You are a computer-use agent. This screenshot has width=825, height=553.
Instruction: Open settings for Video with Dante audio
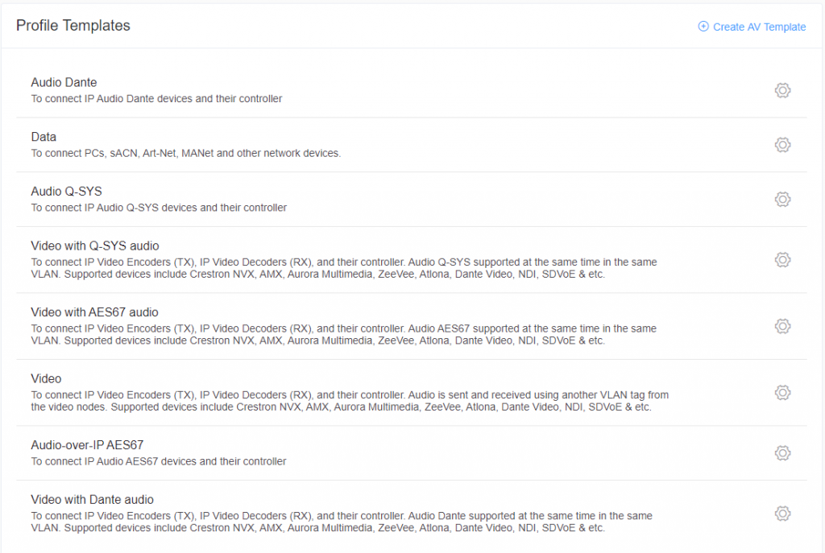pyautogui.click(x=782, y=513)
